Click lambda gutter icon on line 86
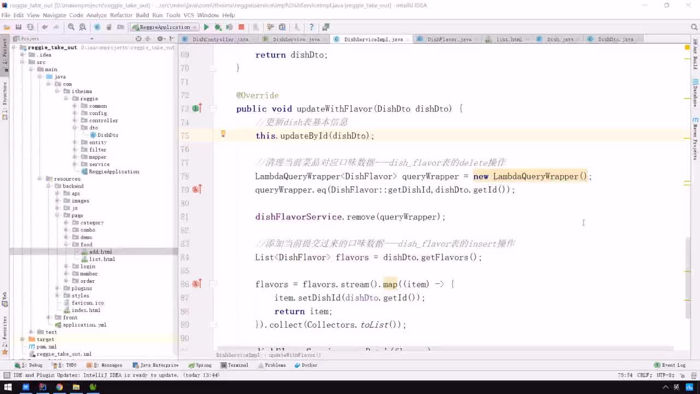The height and width of the screenshot is (394, 700). [196, 284]
